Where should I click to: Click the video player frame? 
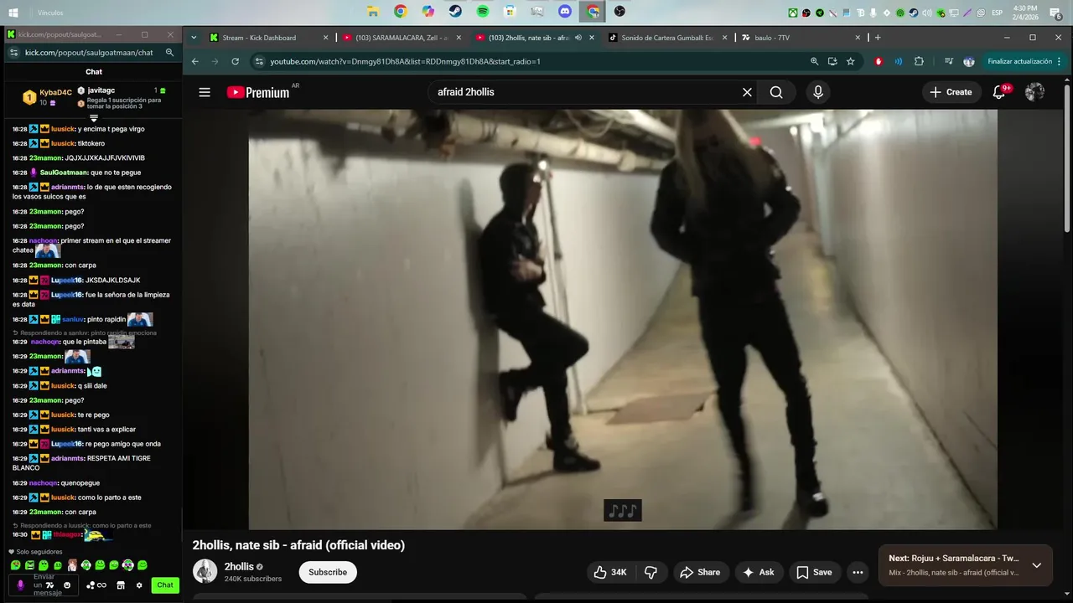[623, 319]
